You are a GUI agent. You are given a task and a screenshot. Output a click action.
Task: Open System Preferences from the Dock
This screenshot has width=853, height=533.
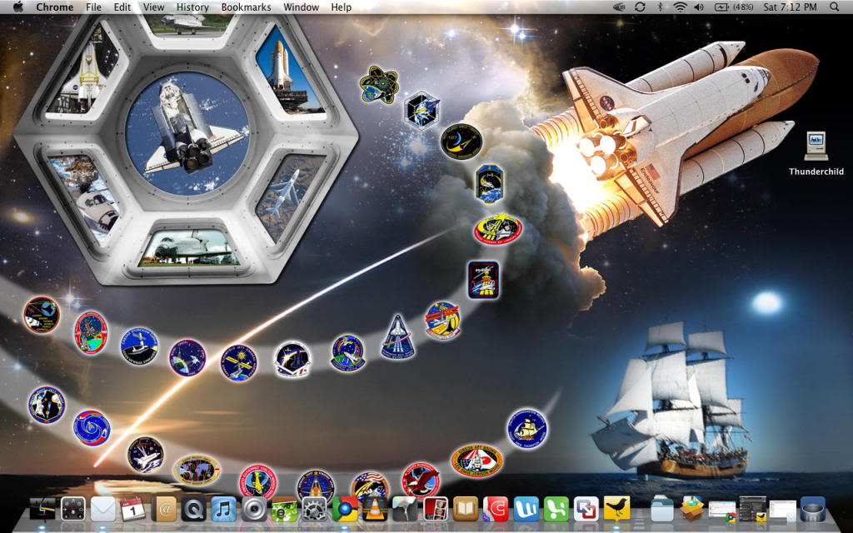click(314, 509)
